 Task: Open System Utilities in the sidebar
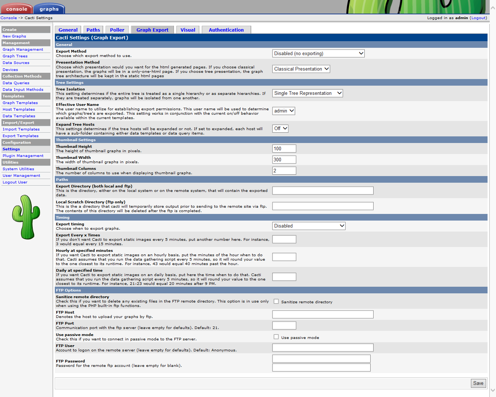click(18, 169)
